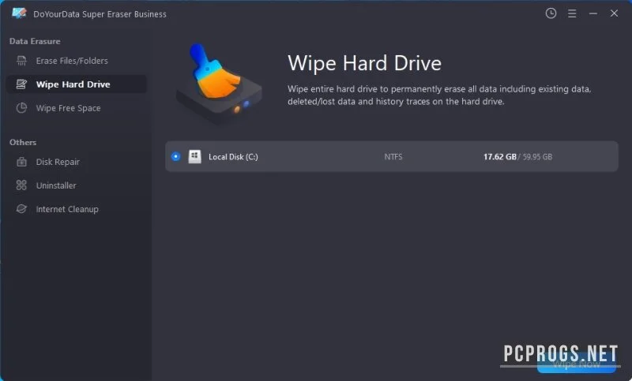Click the Disk Repair medkit icon
This screenshot has height=381, width=632.
click(x=21, y=162)
